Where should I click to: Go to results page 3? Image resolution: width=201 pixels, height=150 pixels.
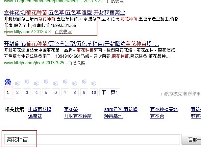coord(27,92)
